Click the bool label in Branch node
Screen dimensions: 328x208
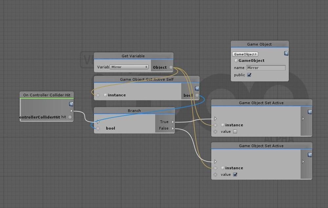pyautogui.click(x=111, y=128)
